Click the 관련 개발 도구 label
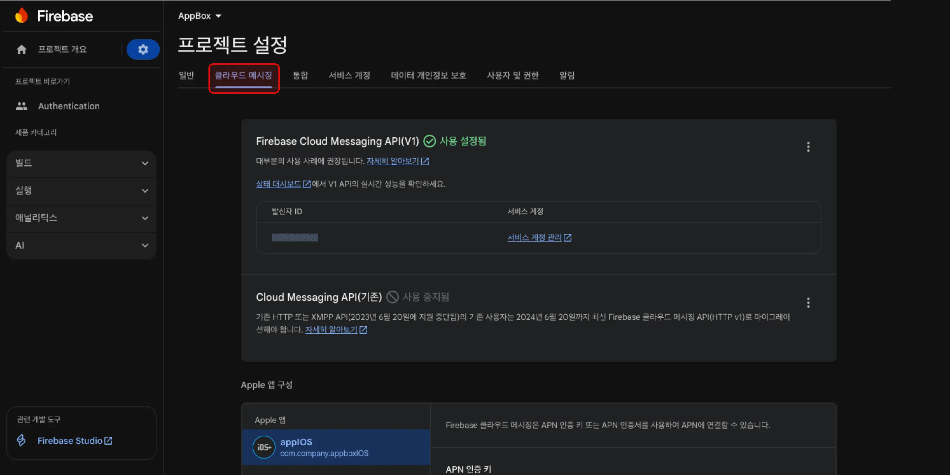 tap(39, 419)
